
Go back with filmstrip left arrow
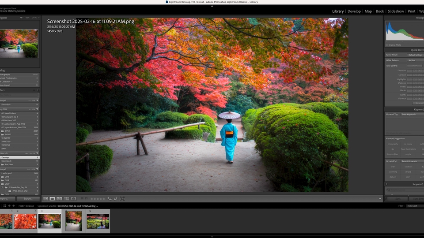pyautogui.click(x=9, y=206)
